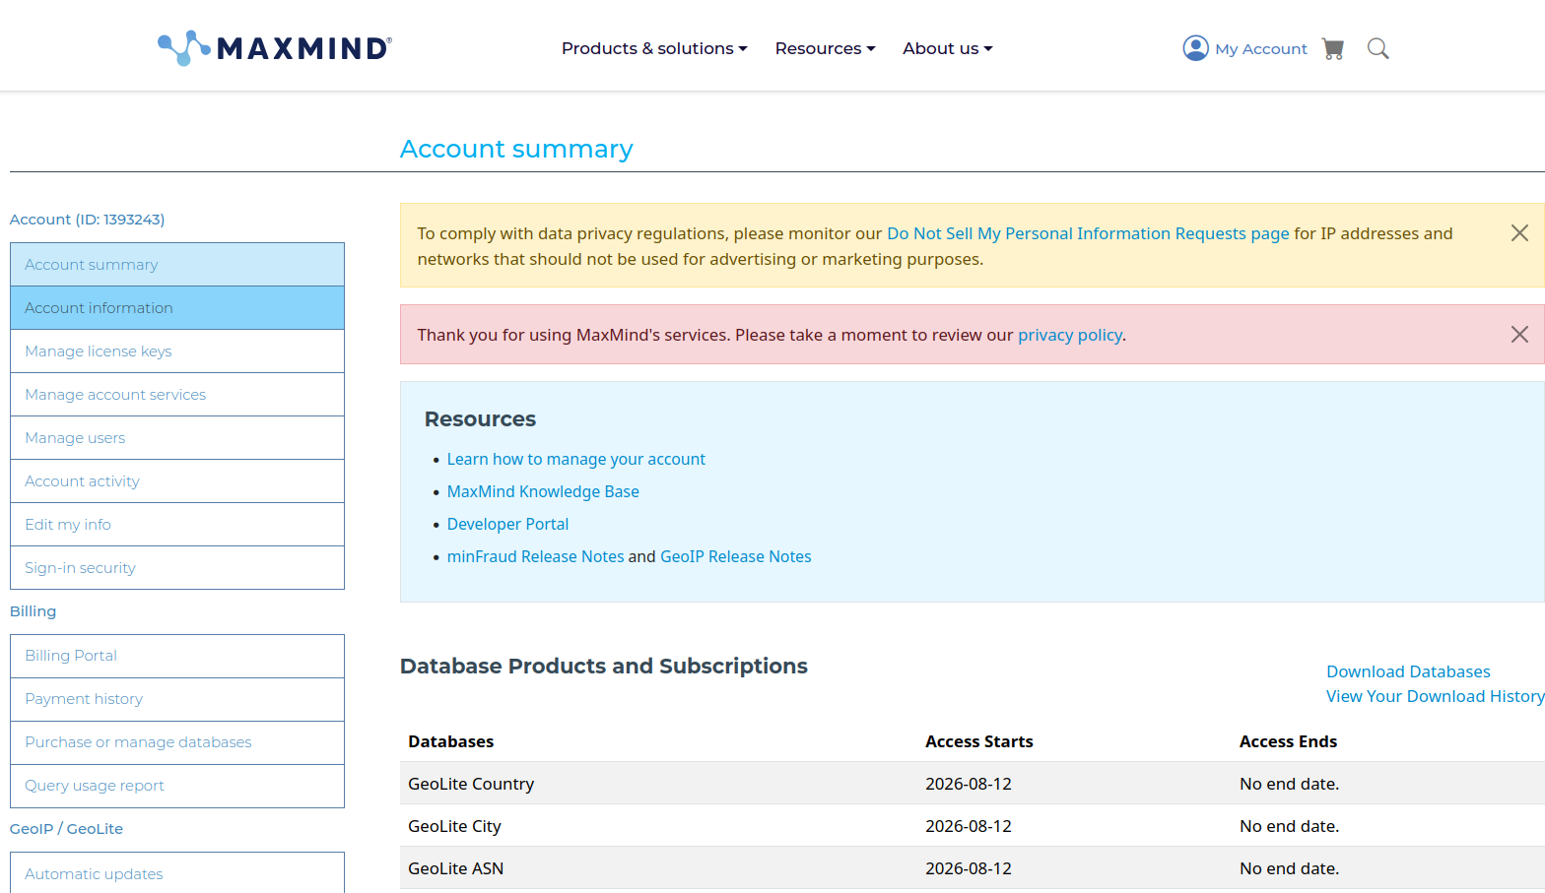Expand the Resources navigation dropdown
Image resolution: width=1545 pixels, height=893 pixels.
pyautogui.click(x=825, y=48)
